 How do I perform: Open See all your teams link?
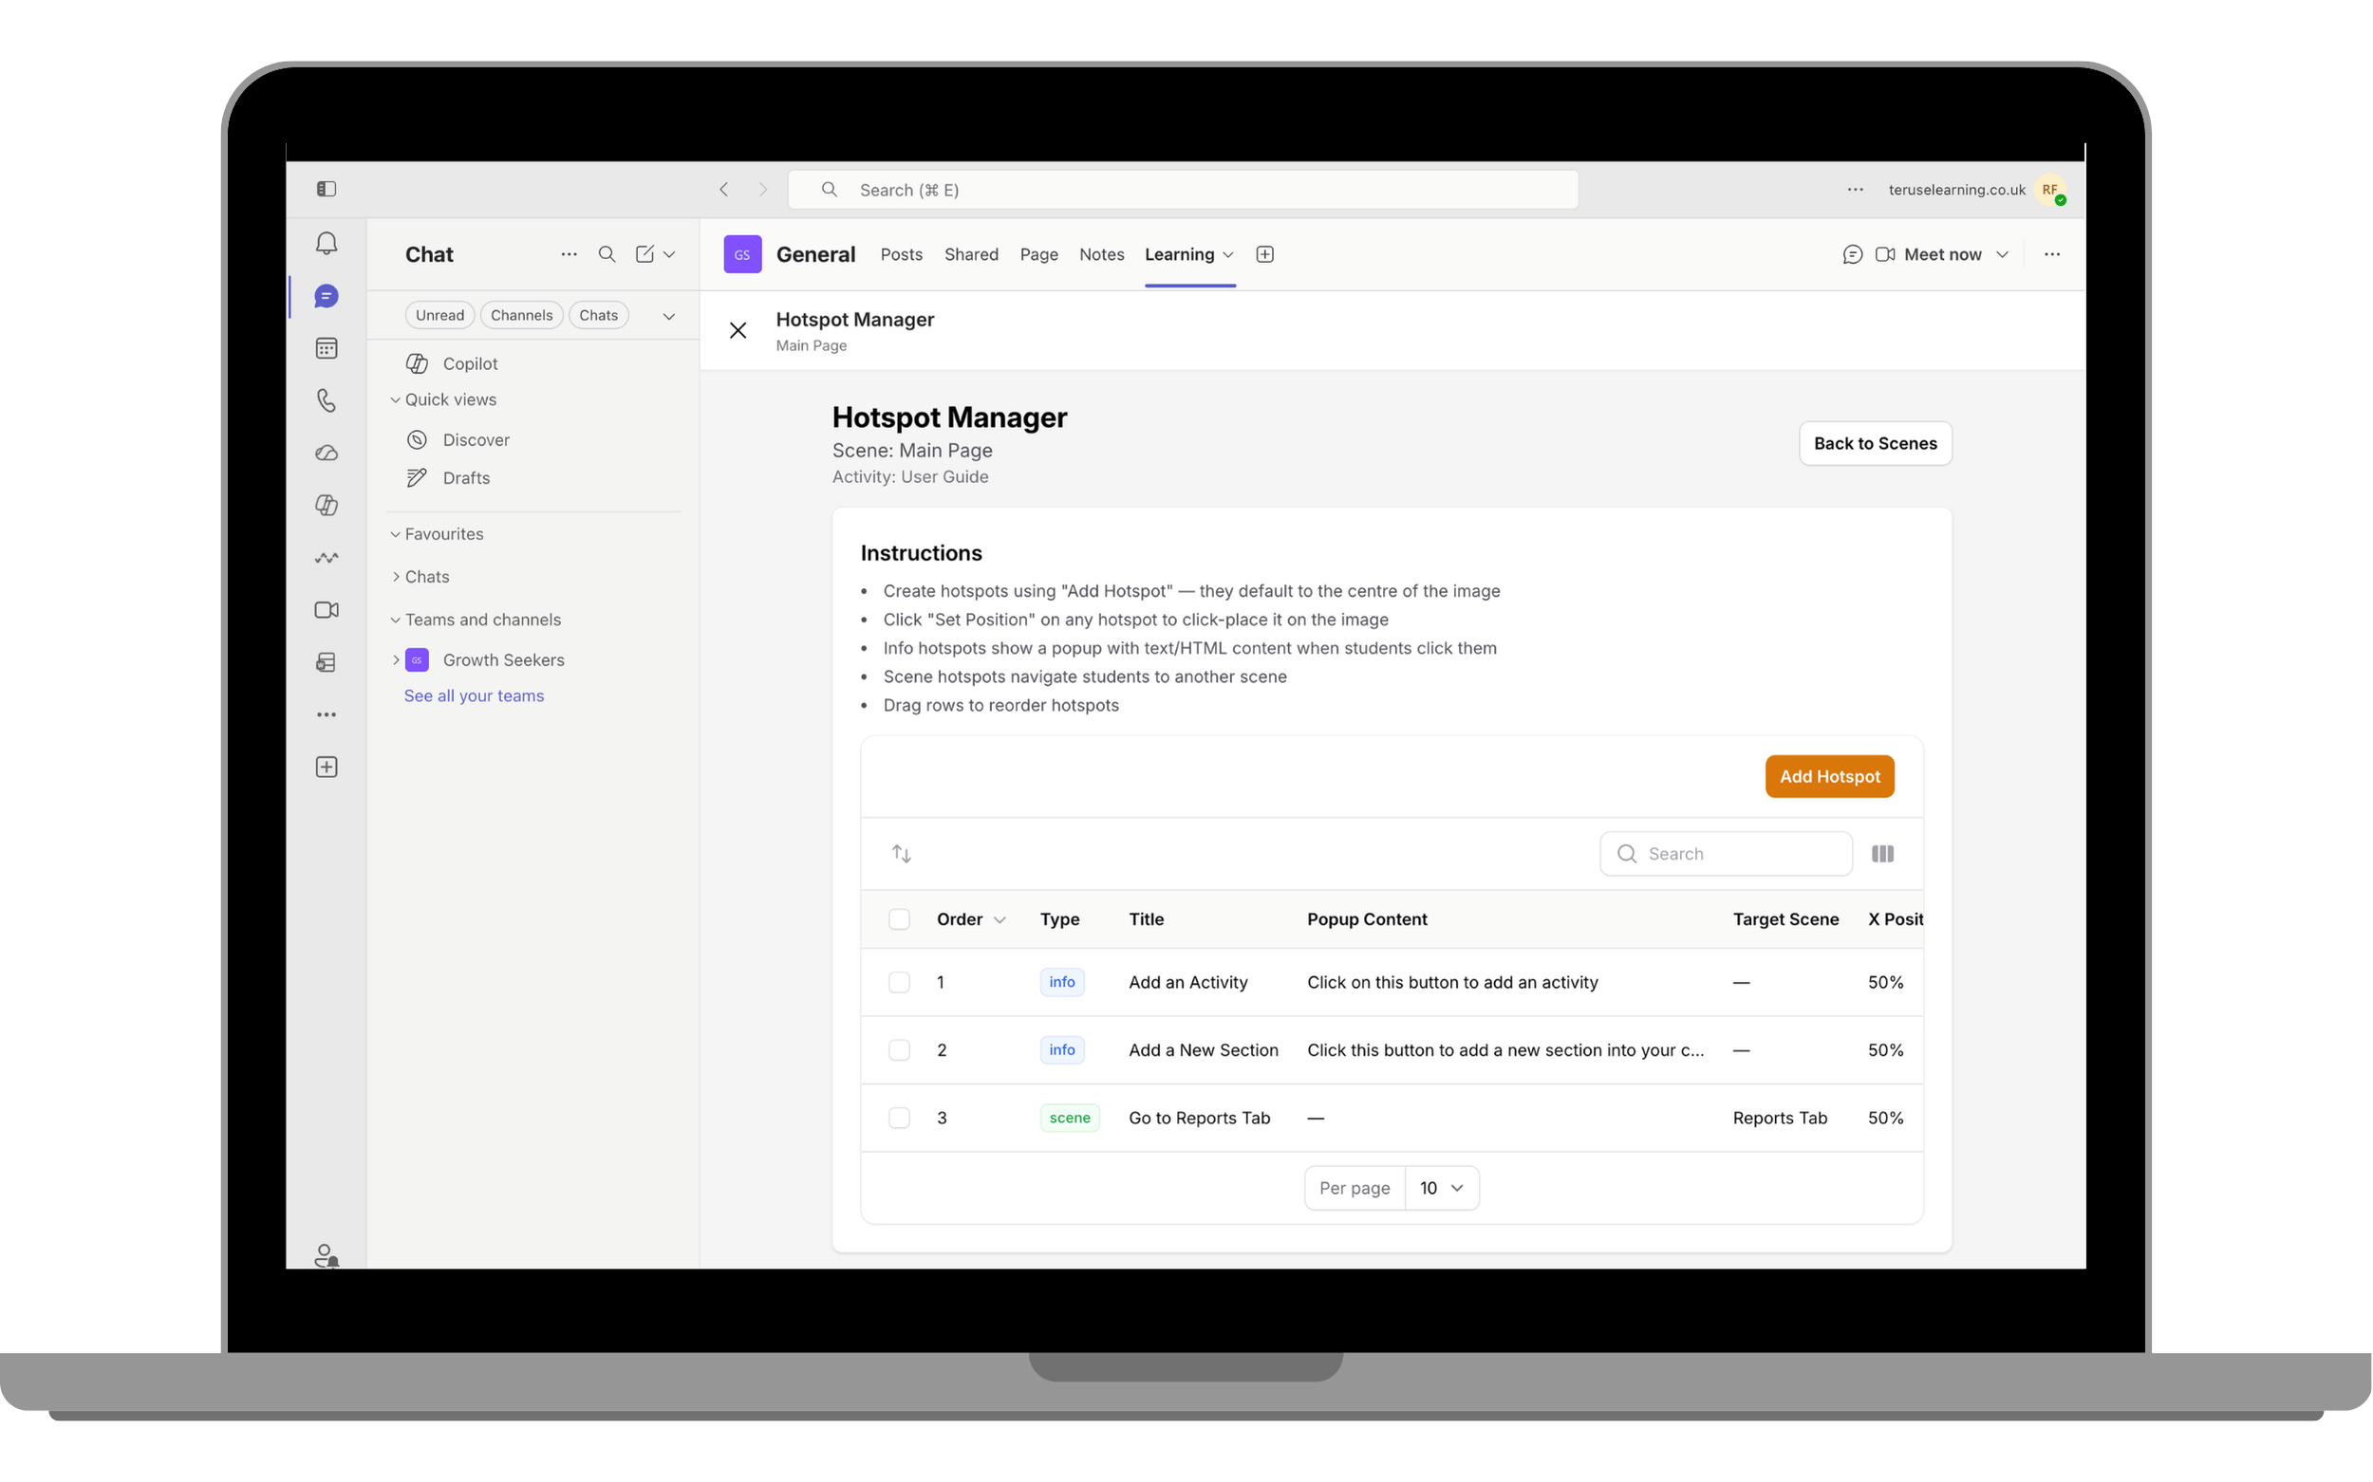474,695
